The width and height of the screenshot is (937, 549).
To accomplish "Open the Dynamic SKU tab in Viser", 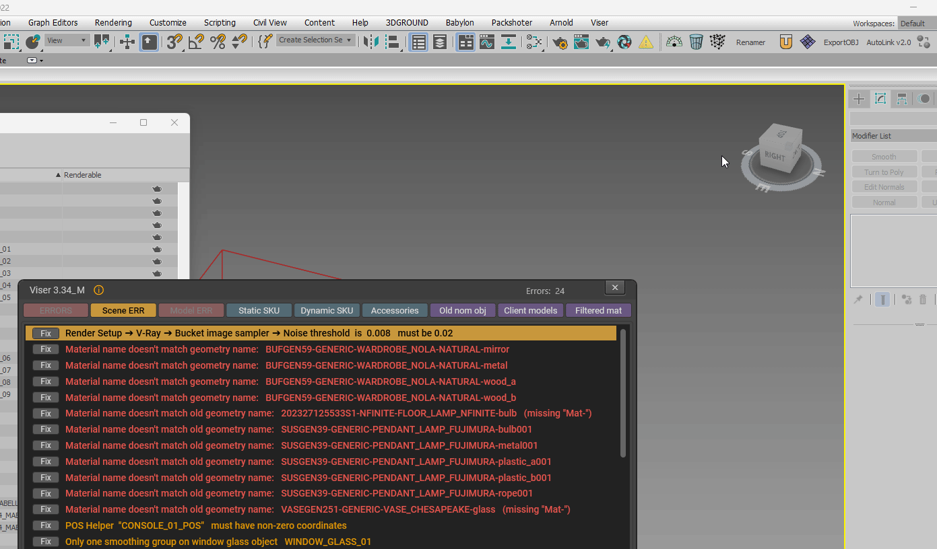I will pos(327,310).
